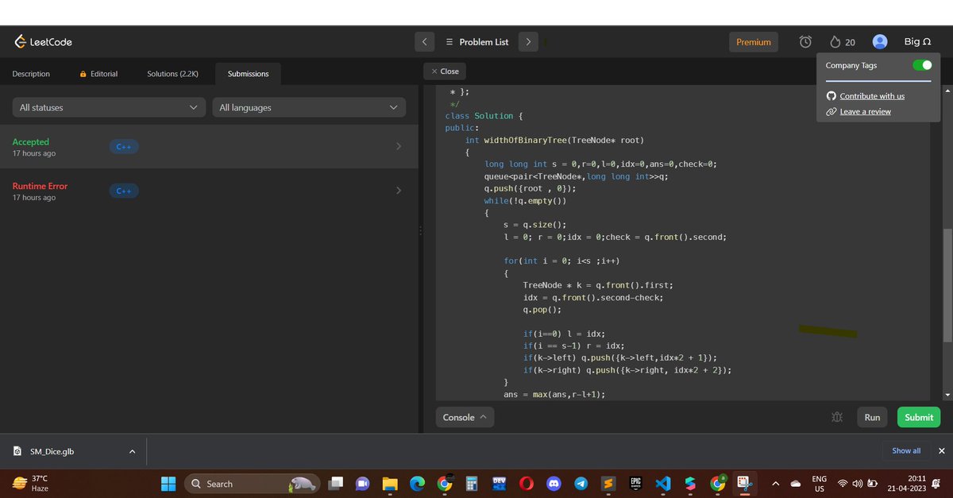The height and width of the screenshot is (498, 953).
Task: Open Sublime Text from the taskbar
Action: tap(608, 483)
